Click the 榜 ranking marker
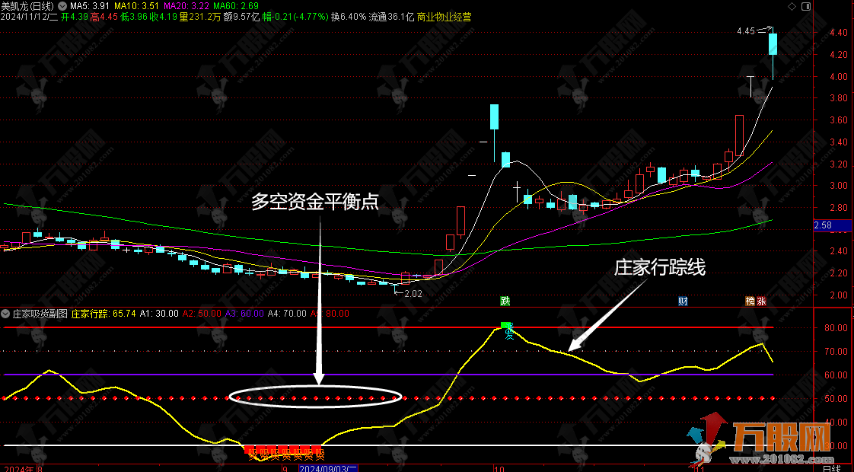Screen dimensions: 854x472 (x=750, y=301)
